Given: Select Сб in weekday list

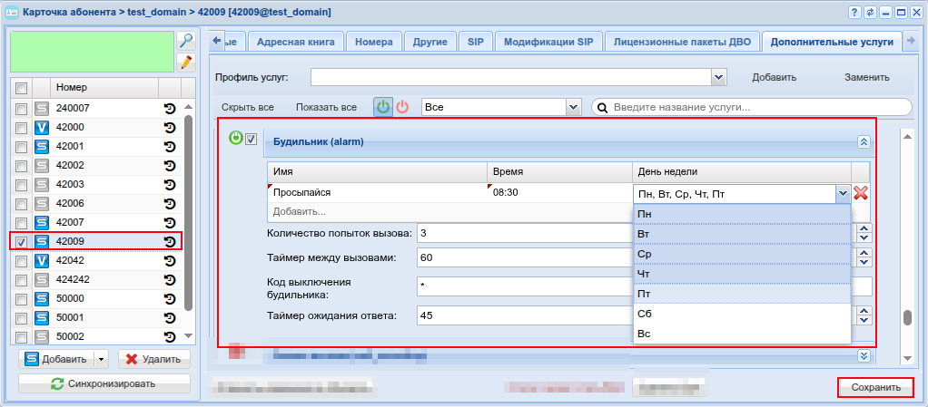Looking at the screenshot, I should 742,314.
